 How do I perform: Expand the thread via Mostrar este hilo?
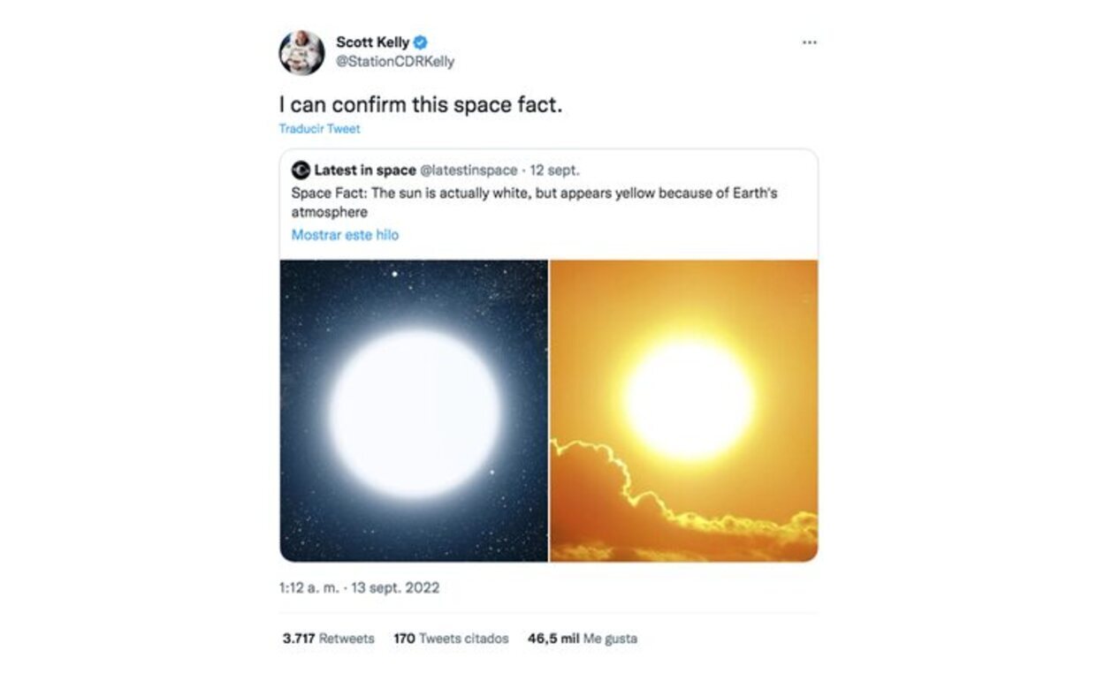(x=344, y=234)
